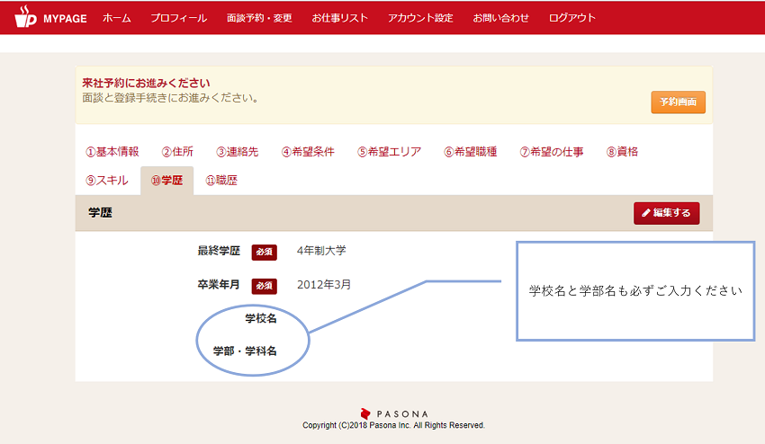Viewport: 765px width, 444px height.
Task: Click the 来社予約にお進みください heading
Action: coord(146,83)
